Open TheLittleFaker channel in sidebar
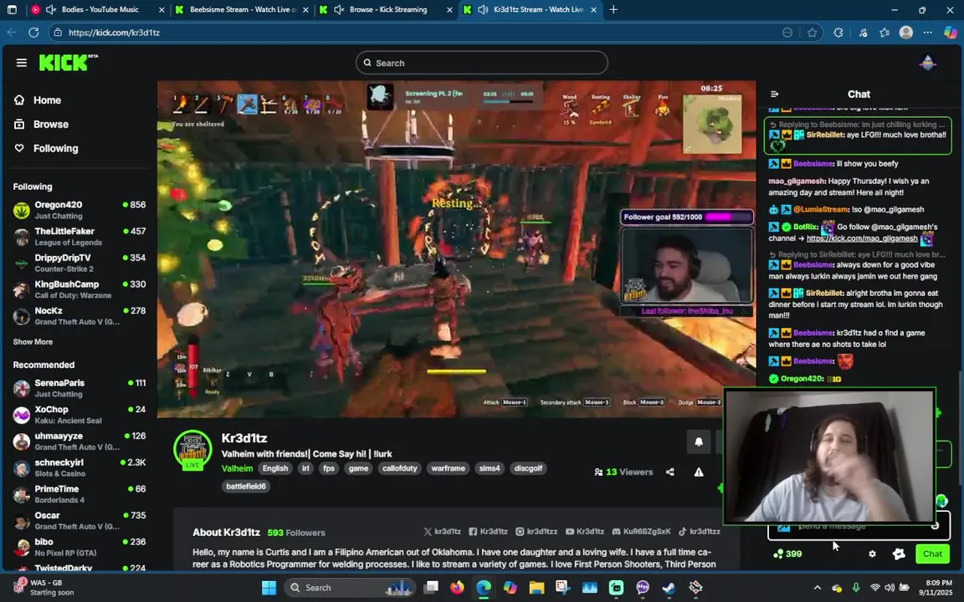964x602 pixels. pyautogui.click(x=79, y=237)
